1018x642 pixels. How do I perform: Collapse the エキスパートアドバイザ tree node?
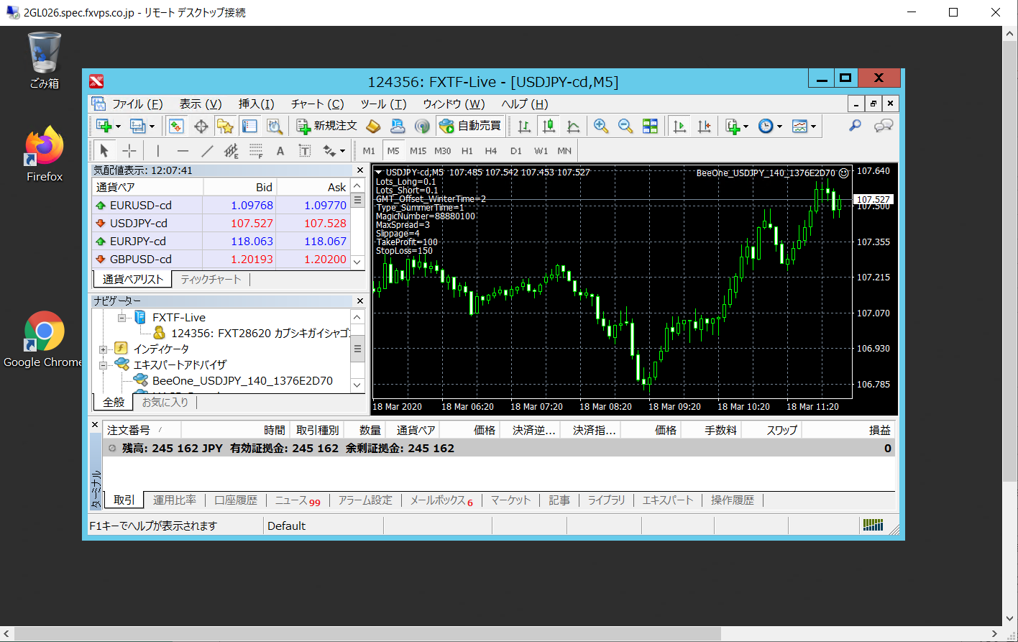(x=103, y=364)
